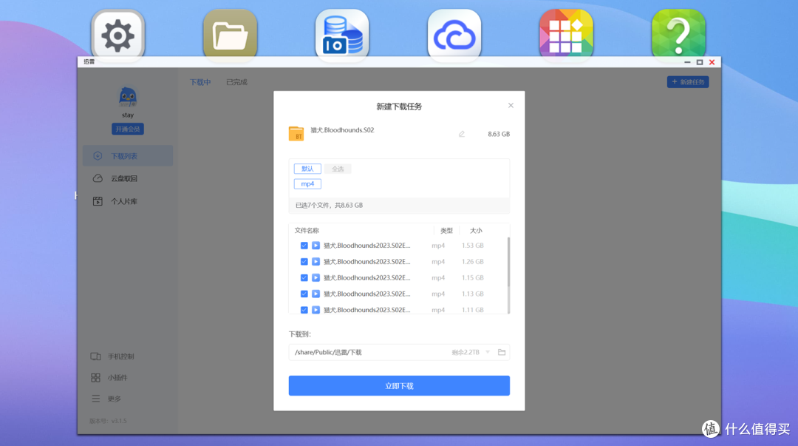Click the 手机控制 device icon
Viewport: 798px width, 446px height.
point(95,357)
